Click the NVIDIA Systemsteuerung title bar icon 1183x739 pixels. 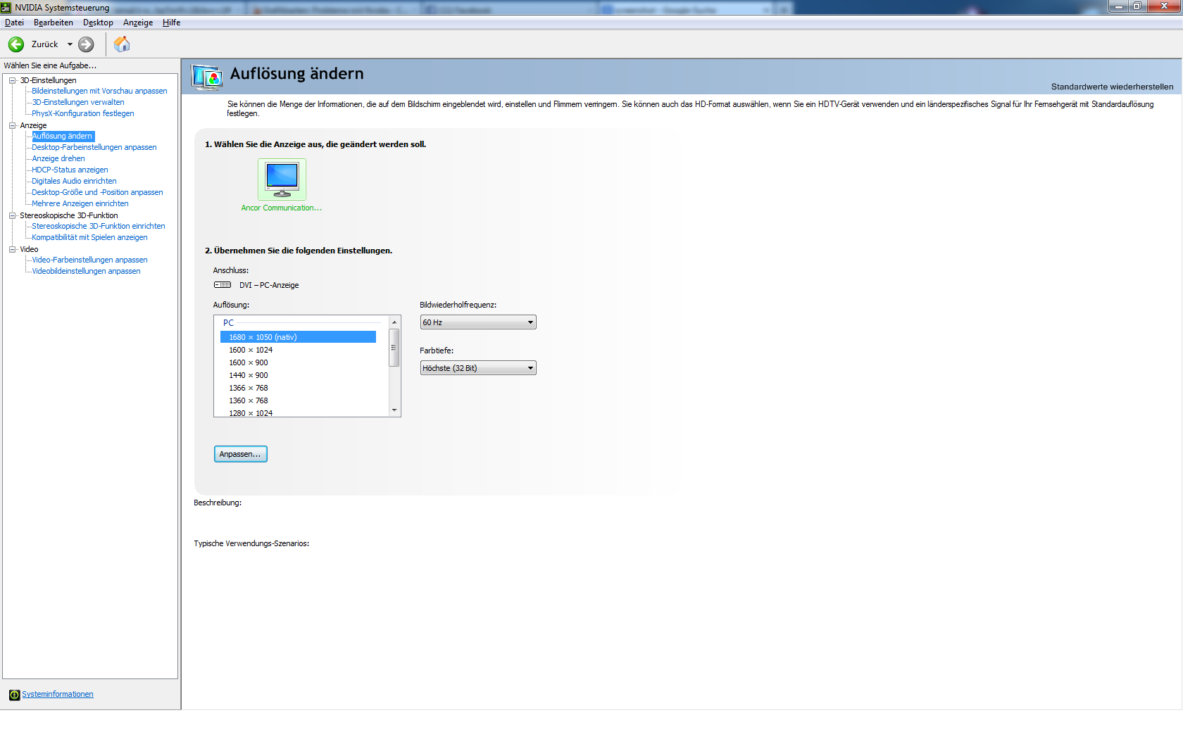click(6, 7)
